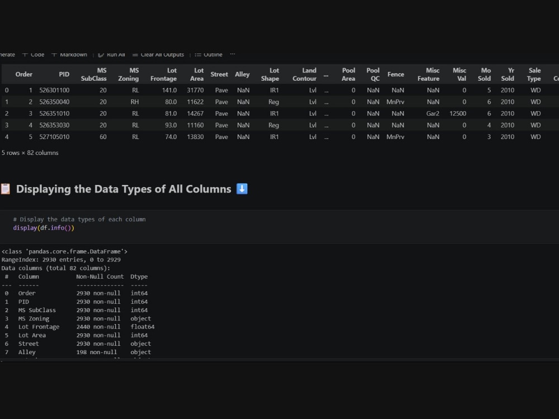Click the pandas DataFrame class line
The width and height of the screenshot is (559, 419).
(64, 251)
